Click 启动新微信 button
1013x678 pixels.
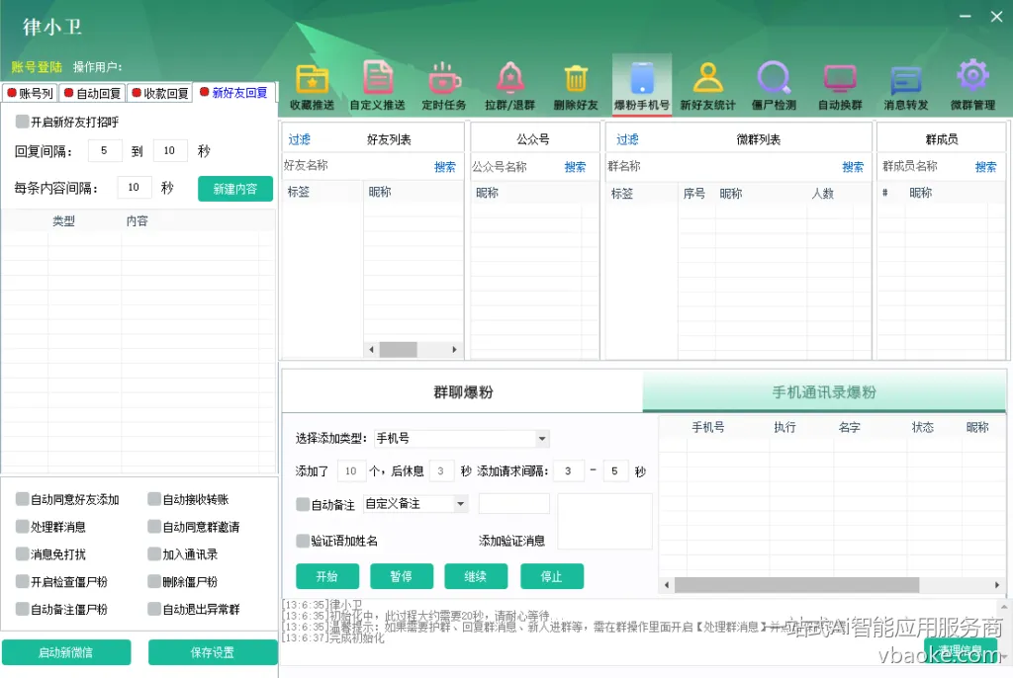[x=66, y=652]
